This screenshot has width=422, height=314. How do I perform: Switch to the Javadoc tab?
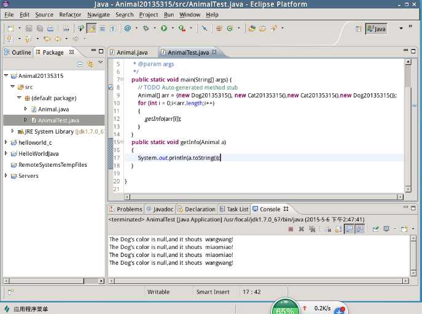pyautogui.click(x=160, y=209)
